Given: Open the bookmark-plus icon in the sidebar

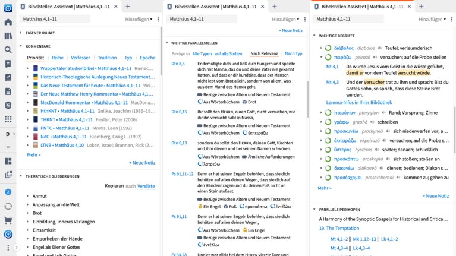Looking at the screenshot, I should click(x=8, y=64).
